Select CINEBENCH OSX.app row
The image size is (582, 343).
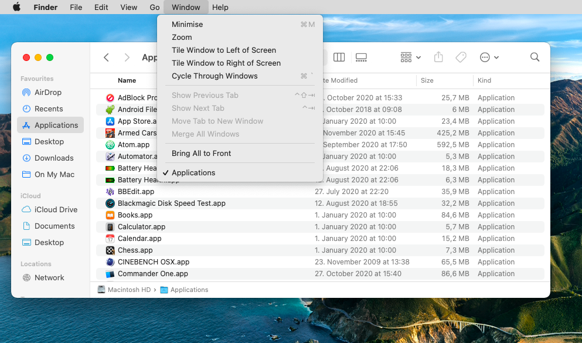(x=320, y=262)
